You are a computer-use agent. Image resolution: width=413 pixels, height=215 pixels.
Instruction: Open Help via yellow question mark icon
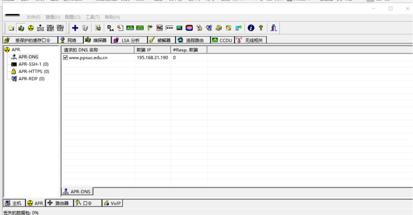[x=261, y=28]
